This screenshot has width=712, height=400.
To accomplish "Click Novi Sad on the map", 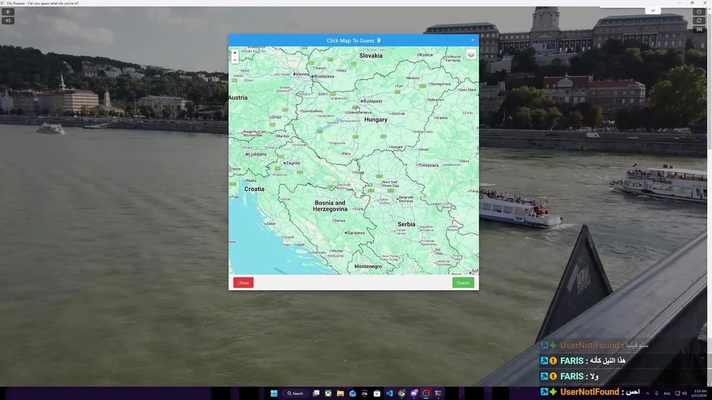I will [390, 183].
